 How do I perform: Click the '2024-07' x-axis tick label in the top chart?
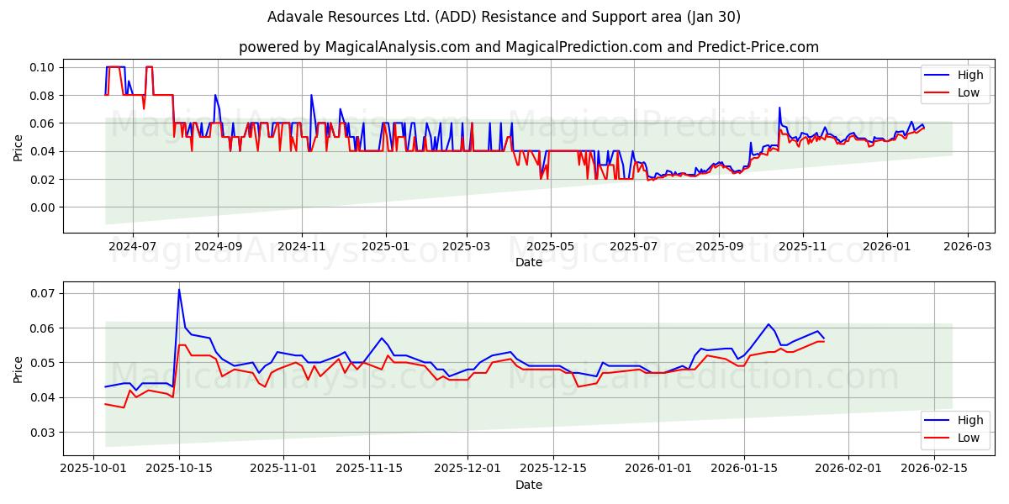(133, 246)
